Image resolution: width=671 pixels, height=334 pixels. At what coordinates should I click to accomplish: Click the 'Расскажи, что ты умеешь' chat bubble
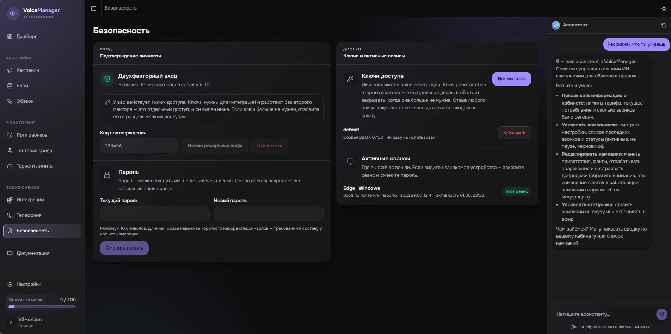pos(636,44)
